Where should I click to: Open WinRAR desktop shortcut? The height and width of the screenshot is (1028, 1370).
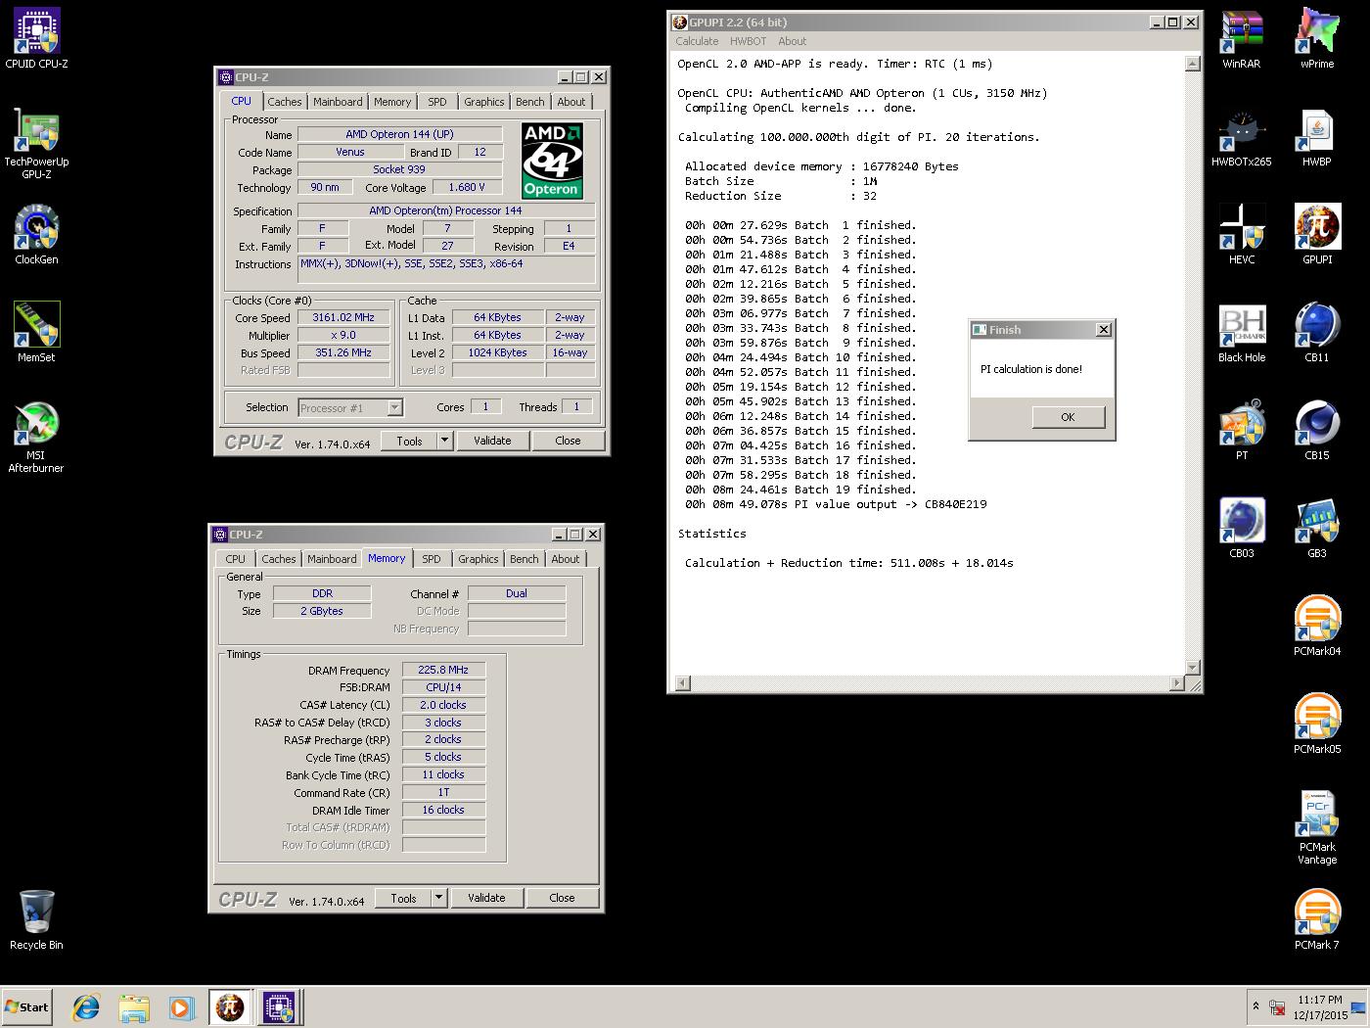[1242, 39]
